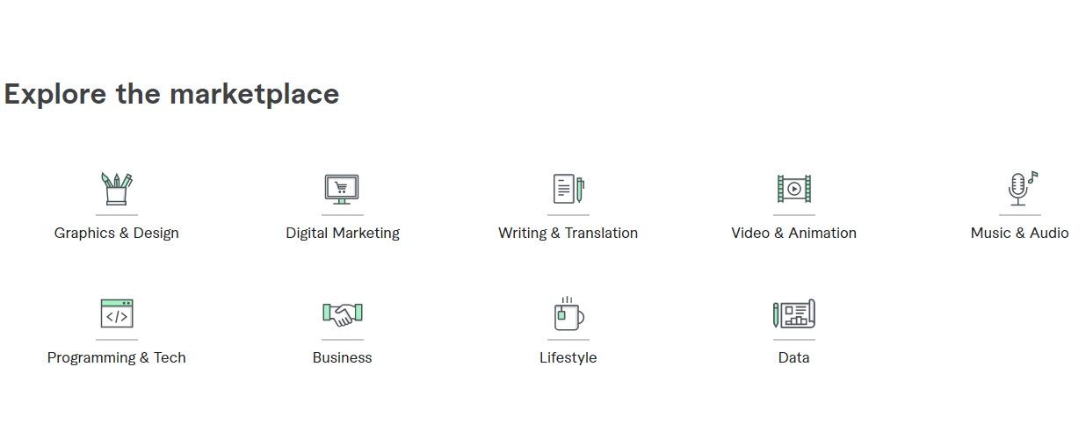Select the shopping cart monitor icon
The height and width of the screenshot is (439, 1086).
(342, 189)
